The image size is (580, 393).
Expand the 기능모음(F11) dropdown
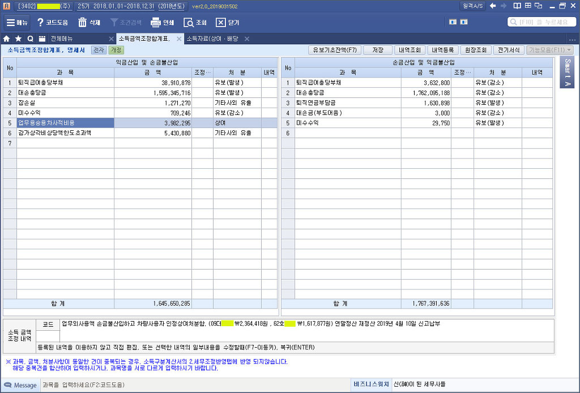click(x=550, y=50)
